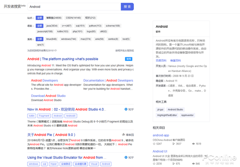Click the 安卓模拟器 tag
Image resolution: width=240 pixels, height=167 pixels.
[x=81, y=164]
